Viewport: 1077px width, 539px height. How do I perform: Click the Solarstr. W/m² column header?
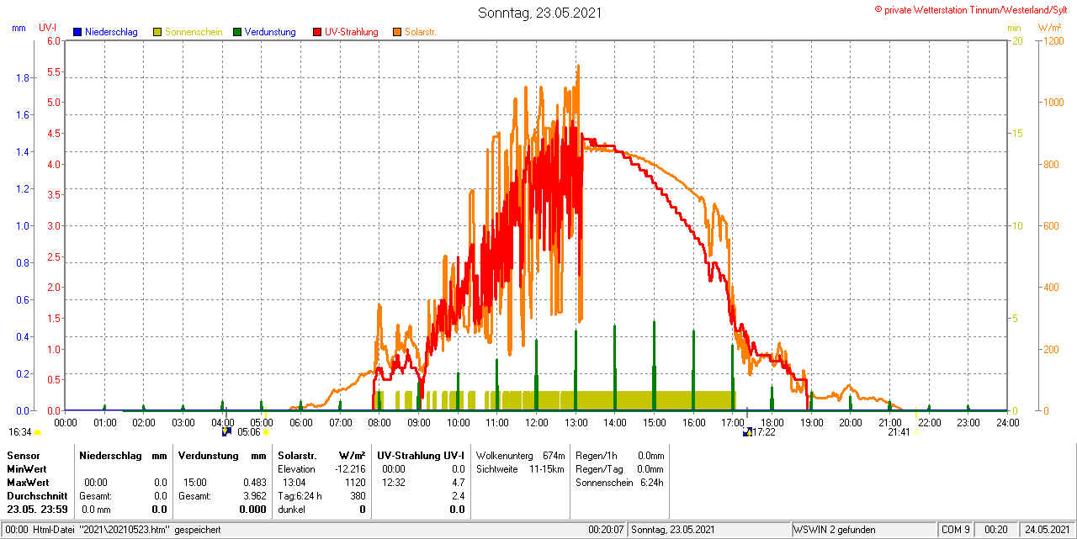point(321,455)
